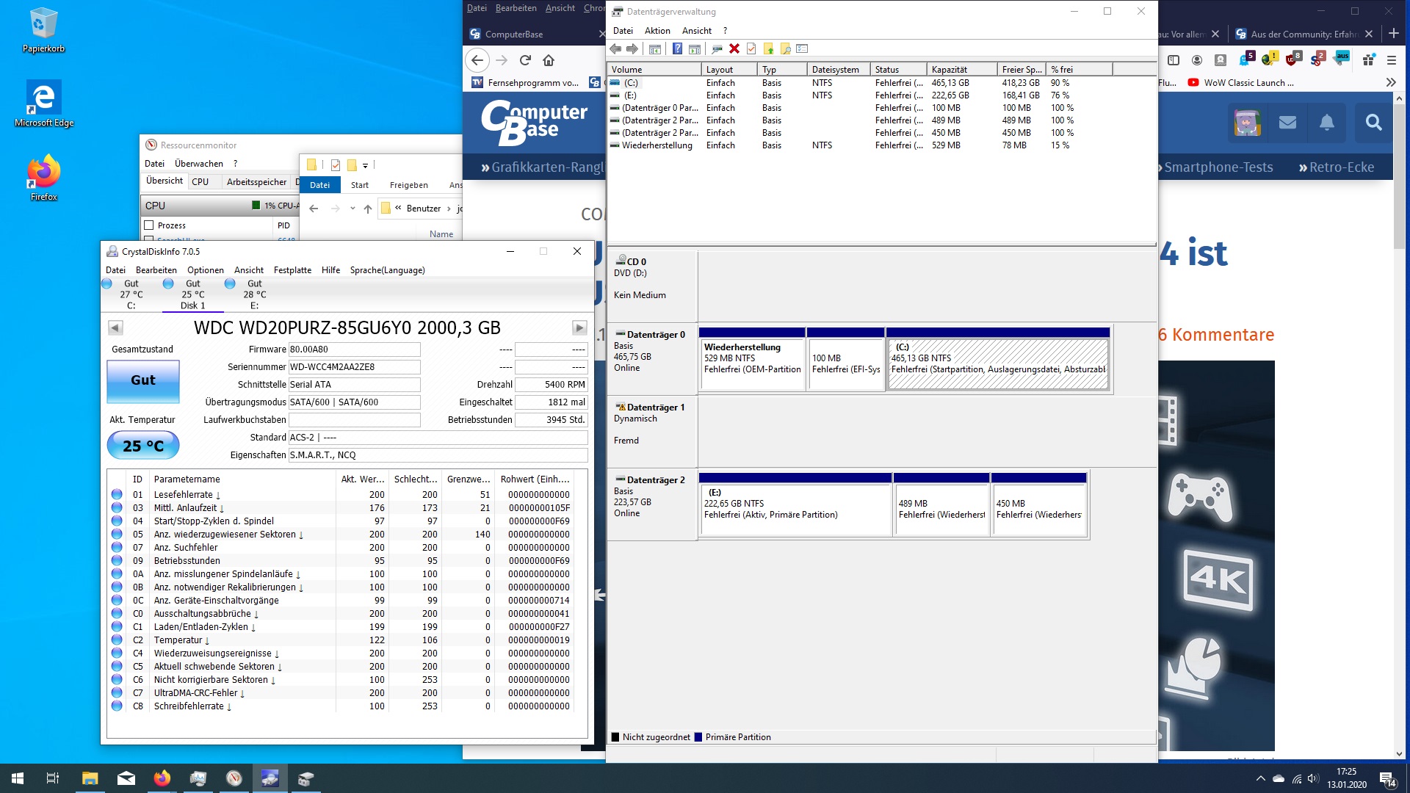Click the connect drive icon in disk management toolbar
Screen dimensions: 1410x793
click(x=717, y=49)
